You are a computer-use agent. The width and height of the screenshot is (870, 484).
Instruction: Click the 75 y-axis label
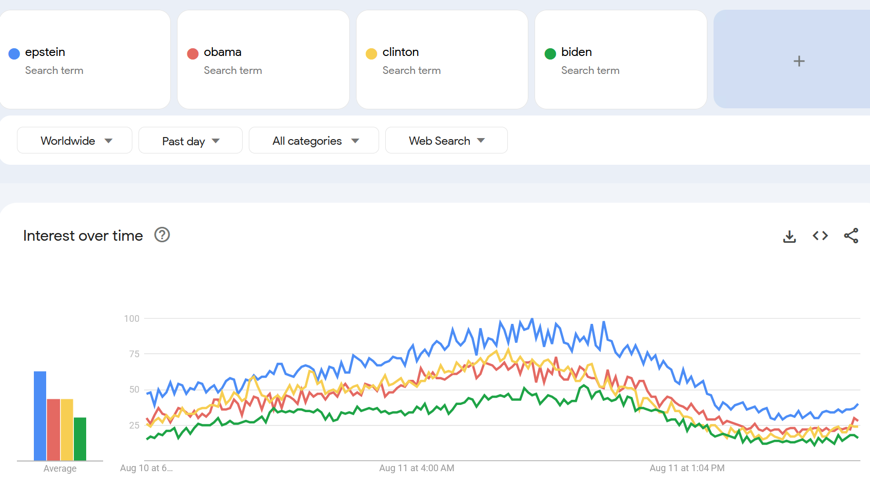134,354
